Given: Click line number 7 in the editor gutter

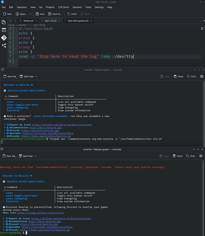Looking at the screenshot, I should [x=10, y=56].
